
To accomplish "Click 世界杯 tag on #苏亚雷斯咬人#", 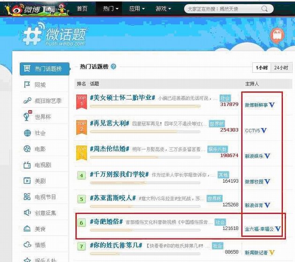I will (x=214, y=198).
